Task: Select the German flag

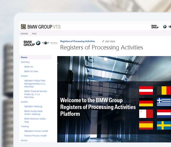Action: [146, 102]
